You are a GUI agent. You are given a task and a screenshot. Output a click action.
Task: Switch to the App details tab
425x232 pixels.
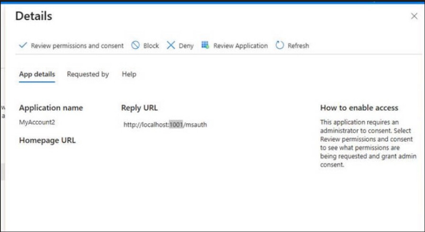tap(37, 74)
